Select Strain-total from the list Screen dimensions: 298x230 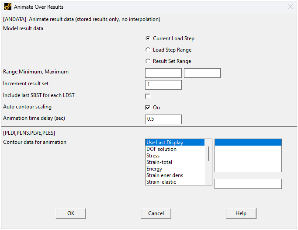pyautogui.click(x=175, y=162)
